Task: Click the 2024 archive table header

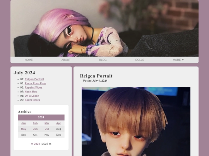Action: [41, 117]
